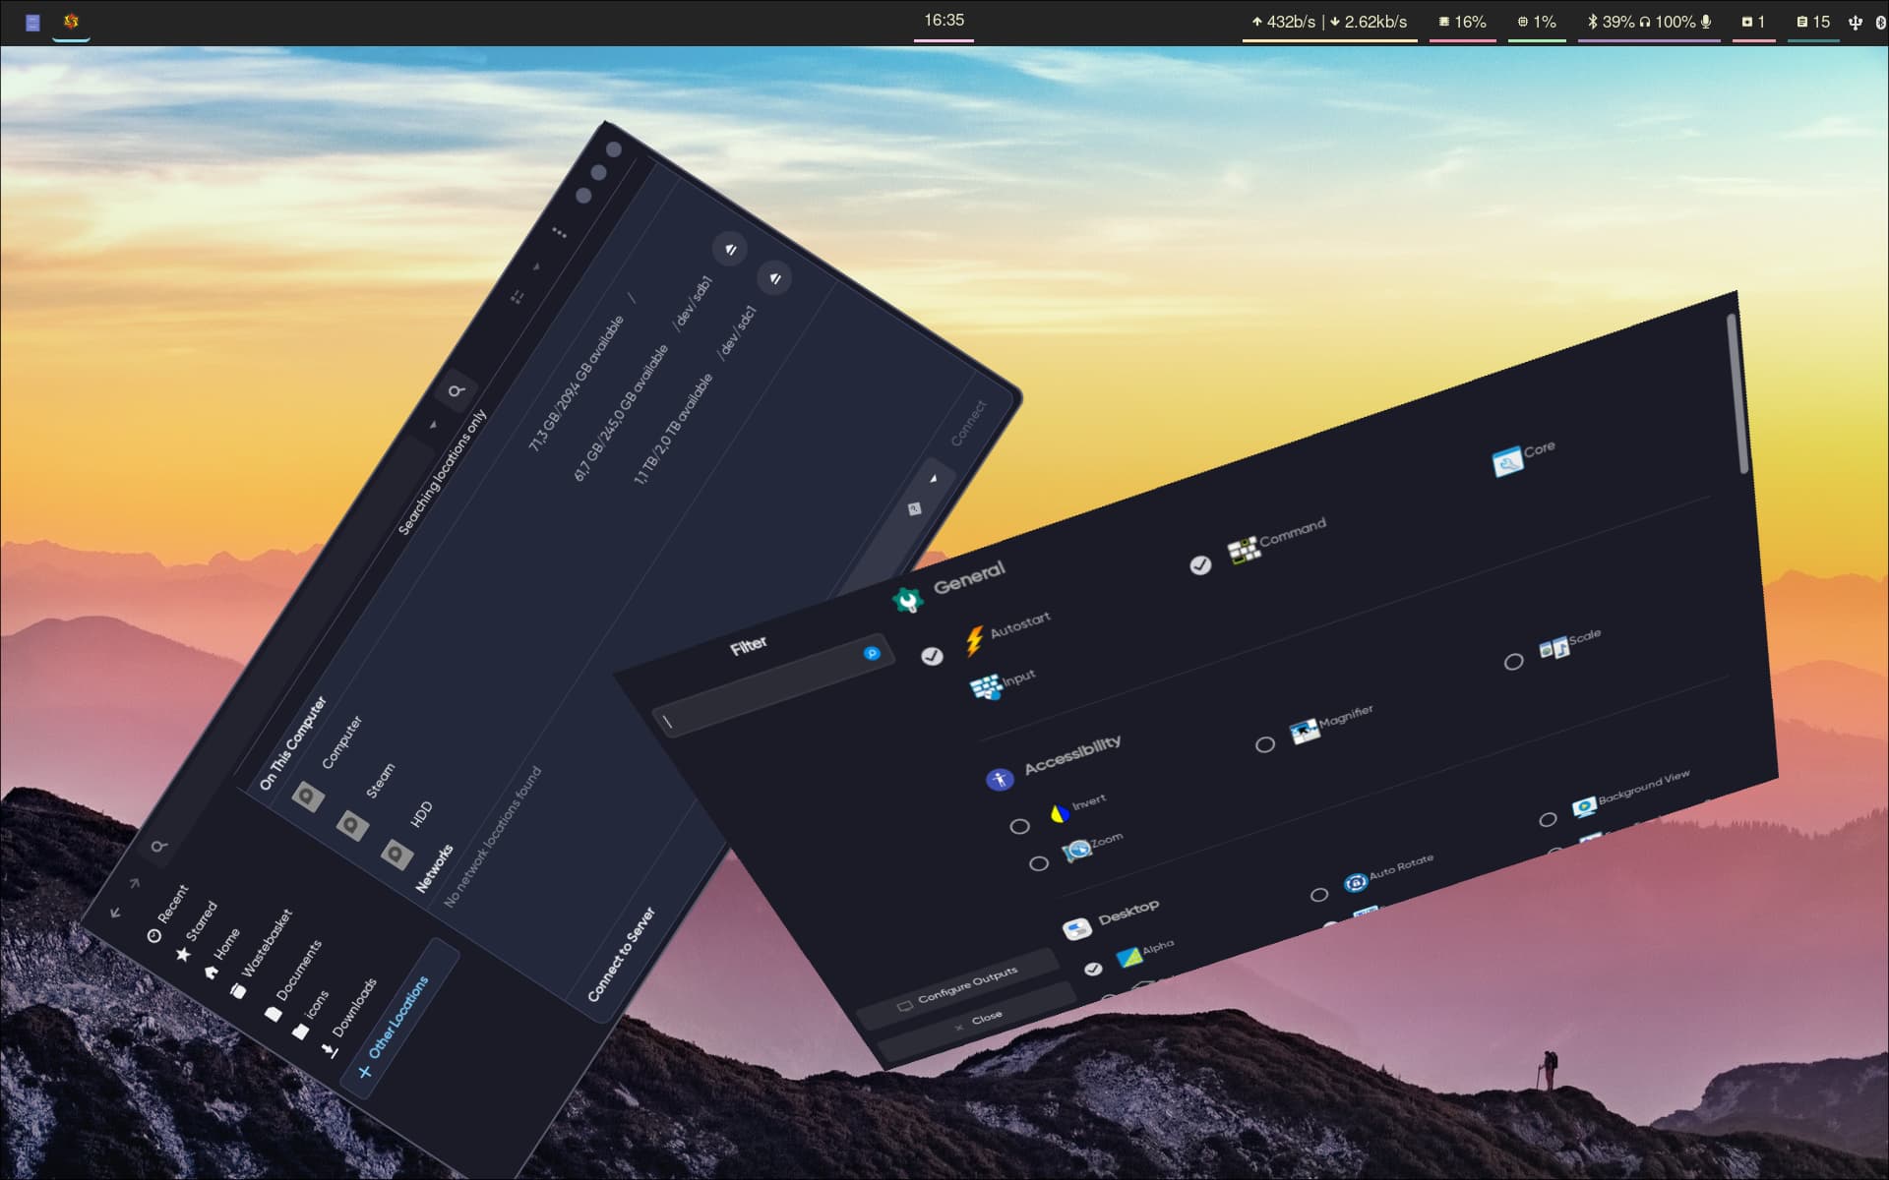Click the Filter text input field

click(772, 685)
